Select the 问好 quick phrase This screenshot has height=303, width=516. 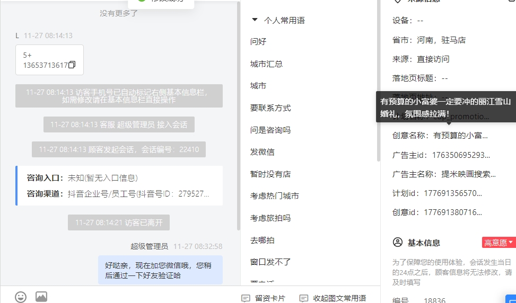[258, 41]
